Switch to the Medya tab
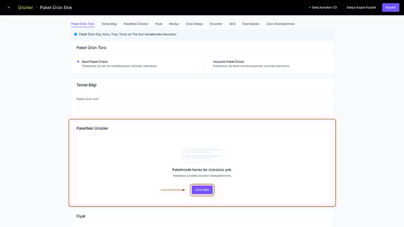This screenshot has height=227, width=404. click(x=174, y=24)
